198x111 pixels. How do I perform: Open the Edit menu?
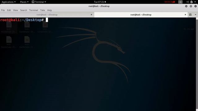[9, 10]
